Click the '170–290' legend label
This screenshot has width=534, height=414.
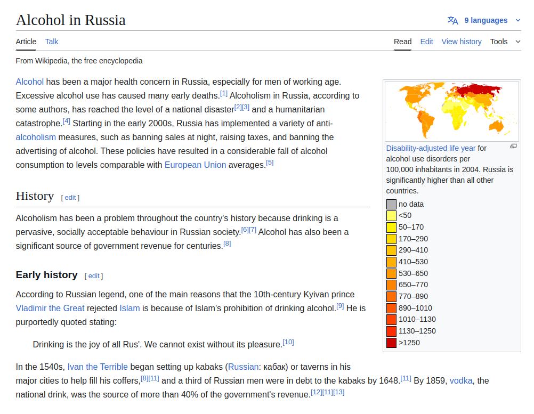coord(413,239)
